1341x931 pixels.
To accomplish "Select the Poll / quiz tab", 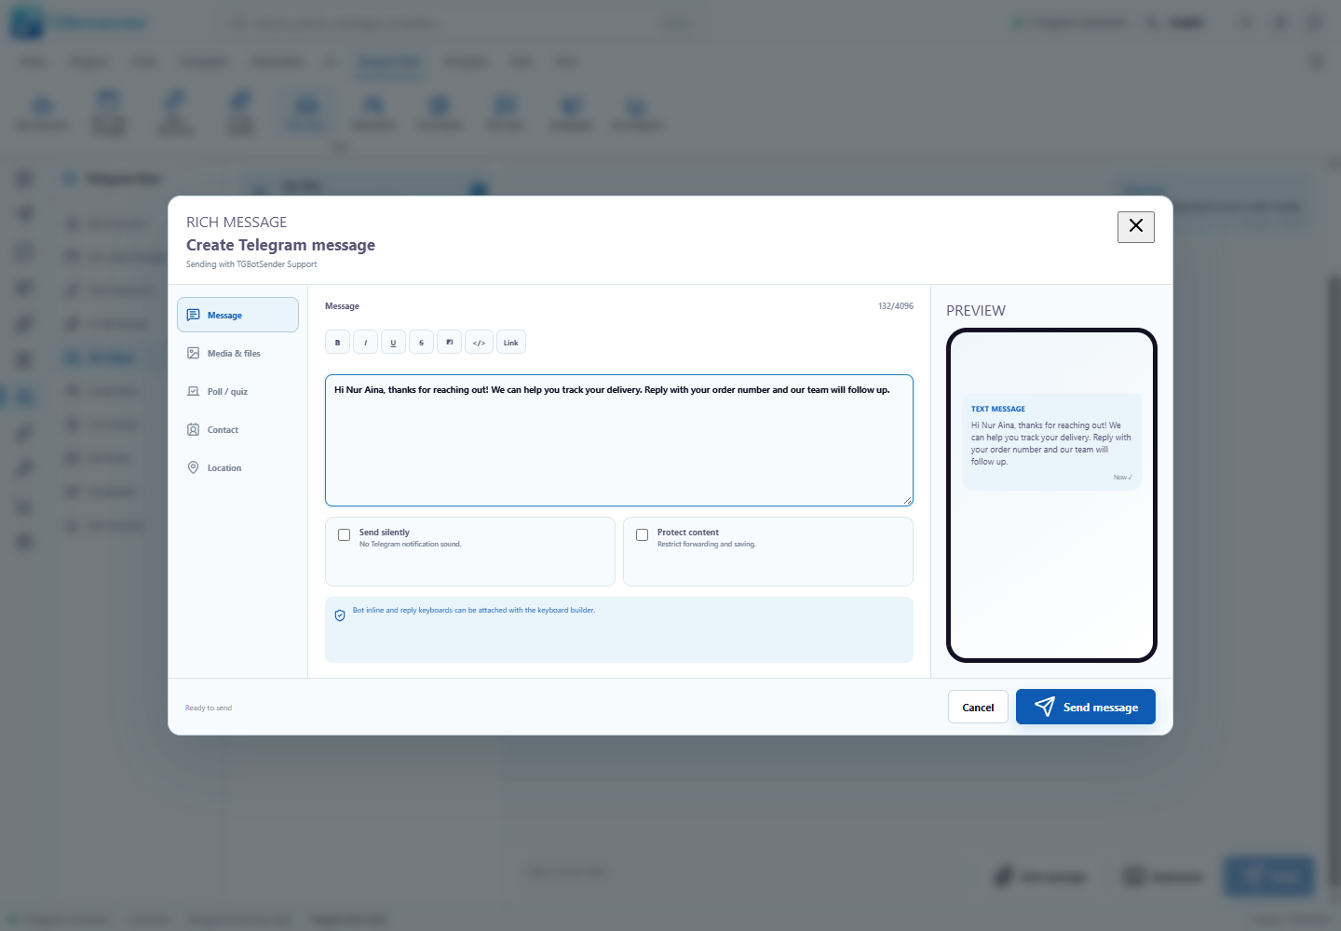I will pyautogui.click(x=237, y=391).
